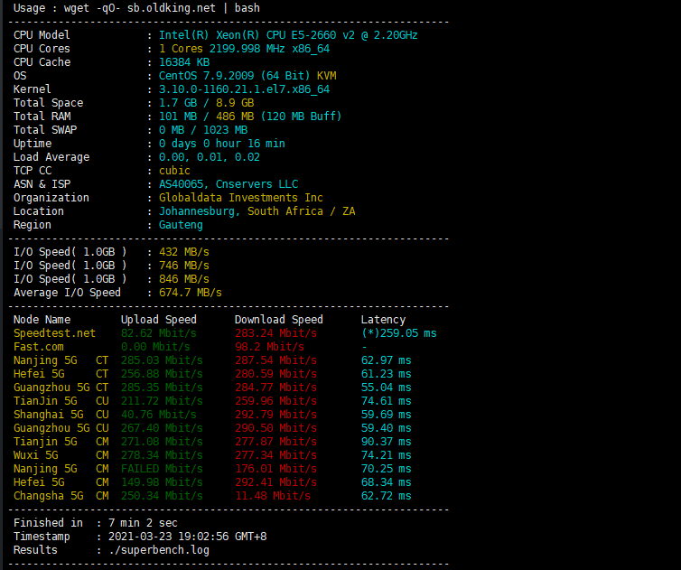Screen dimensions: 681x570
Task: Click the Speedtest.net latency 259.05 ms value
Action: pyautogui.click(x=399, y=333)
